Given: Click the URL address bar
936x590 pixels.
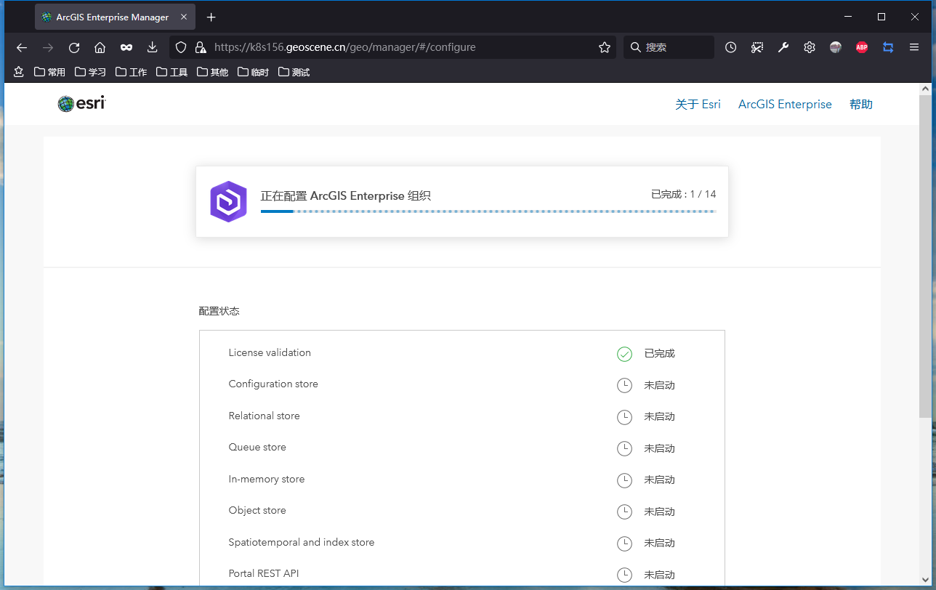Looking at the screenshot, I should (x=392, y=47).
